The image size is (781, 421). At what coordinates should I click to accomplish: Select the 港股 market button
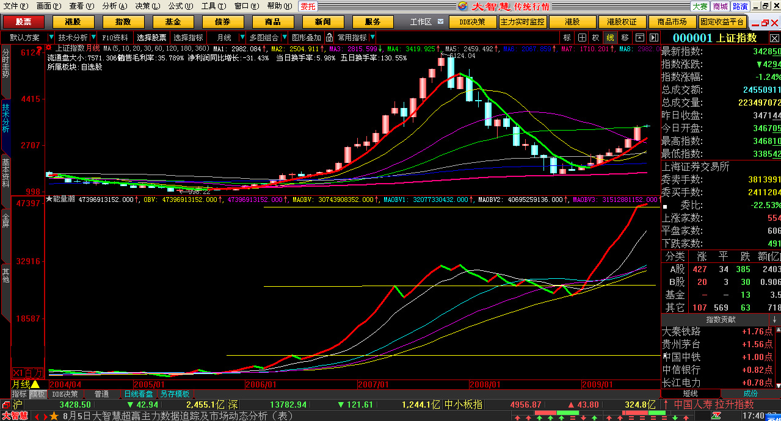[73, 22]
